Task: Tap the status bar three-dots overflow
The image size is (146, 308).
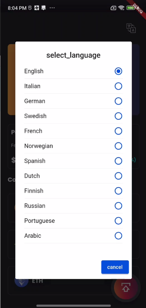Action: click(52, 8)
